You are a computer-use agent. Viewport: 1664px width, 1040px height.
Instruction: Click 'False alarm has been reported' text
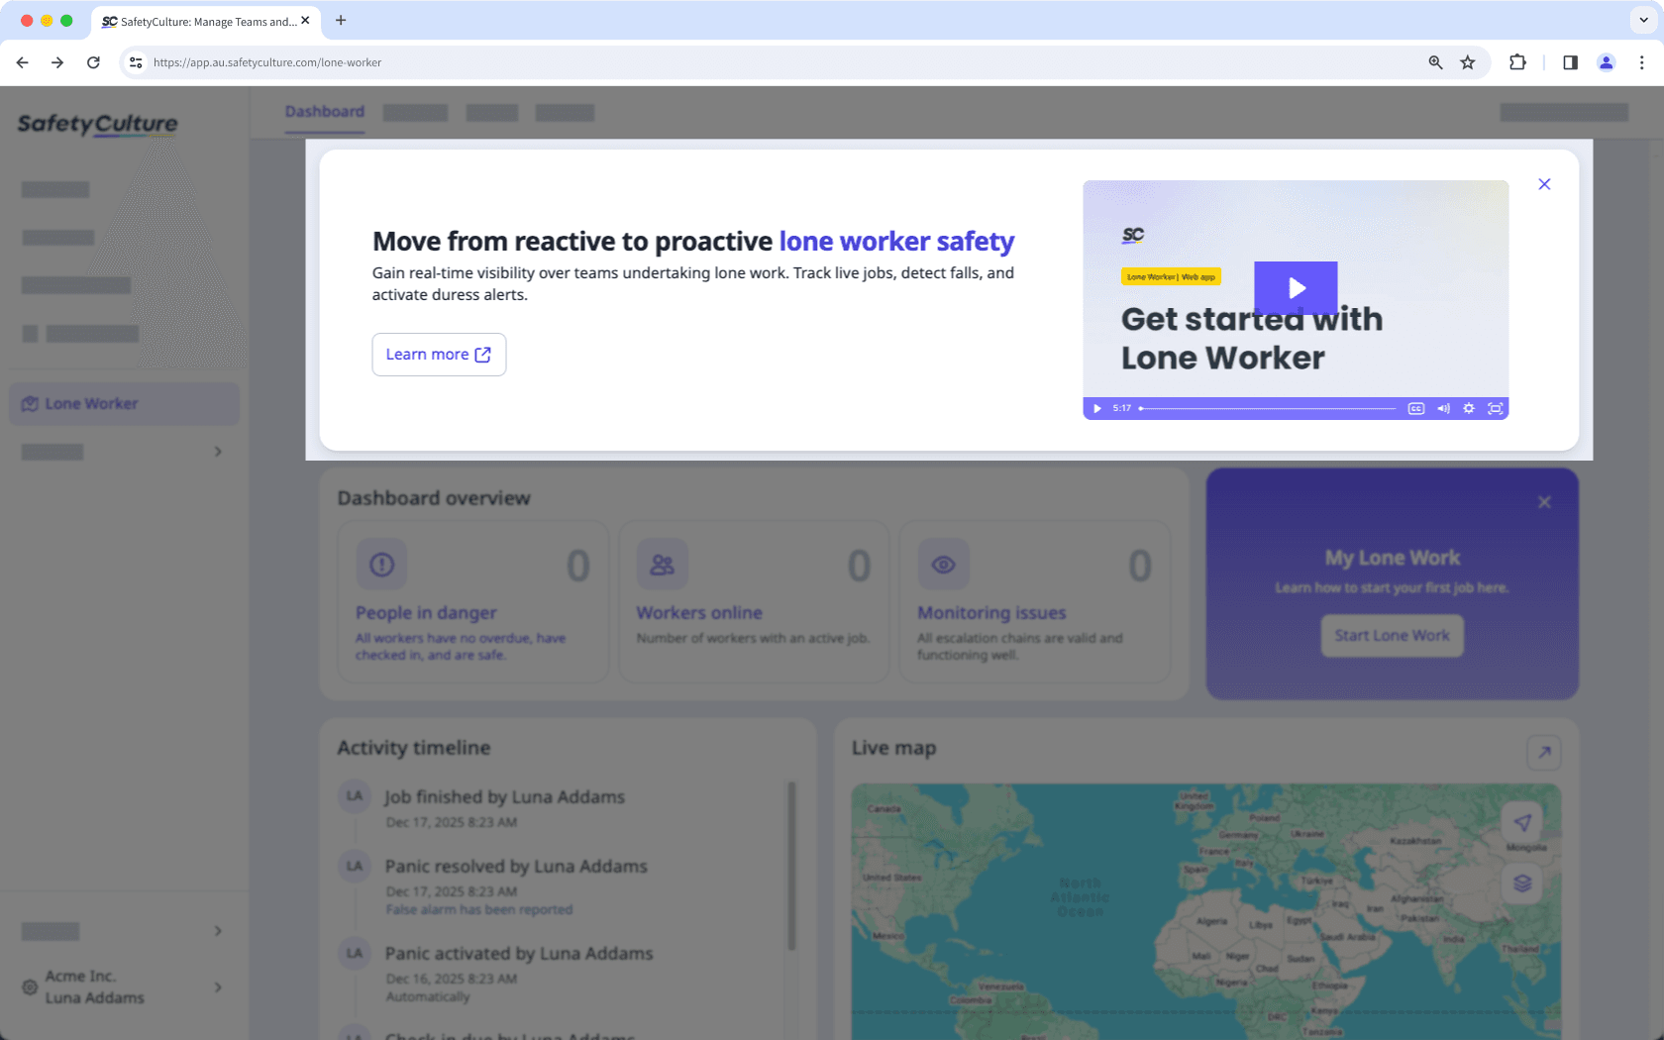click(x=479, y=910)
